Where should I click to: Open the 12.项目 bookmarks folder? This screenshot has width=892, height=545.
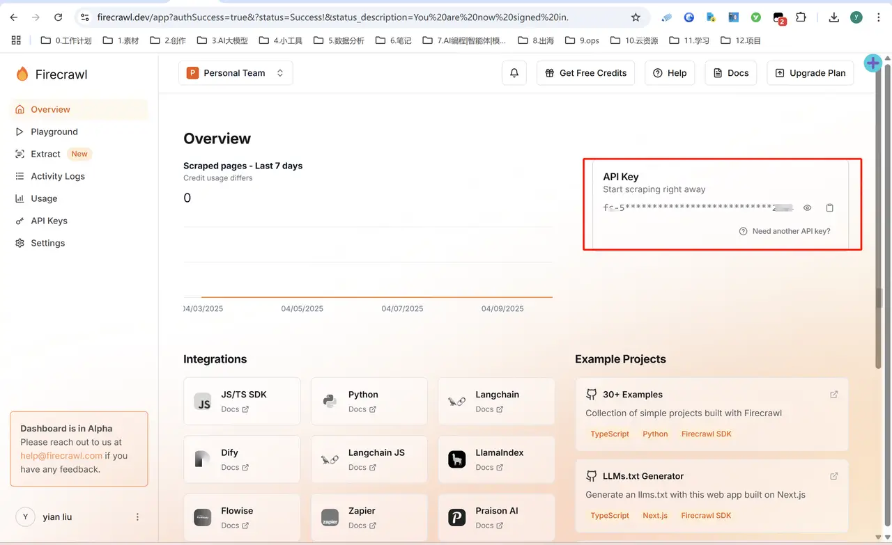741,40
